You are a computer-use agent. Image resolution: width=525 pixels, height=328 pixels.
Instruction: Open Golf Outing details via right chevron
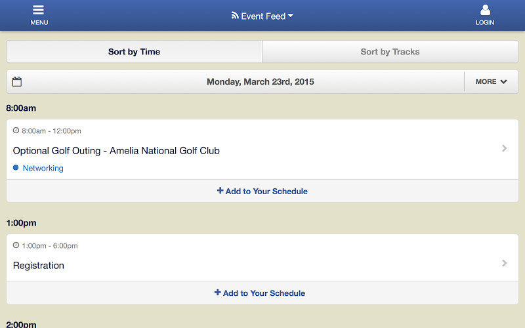coord(504,148)
